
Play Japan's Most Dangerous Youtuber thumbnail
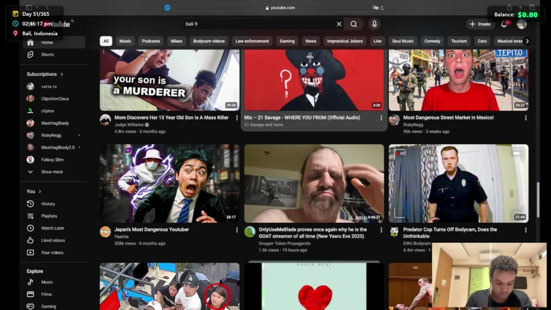click(x=170, y=183)
